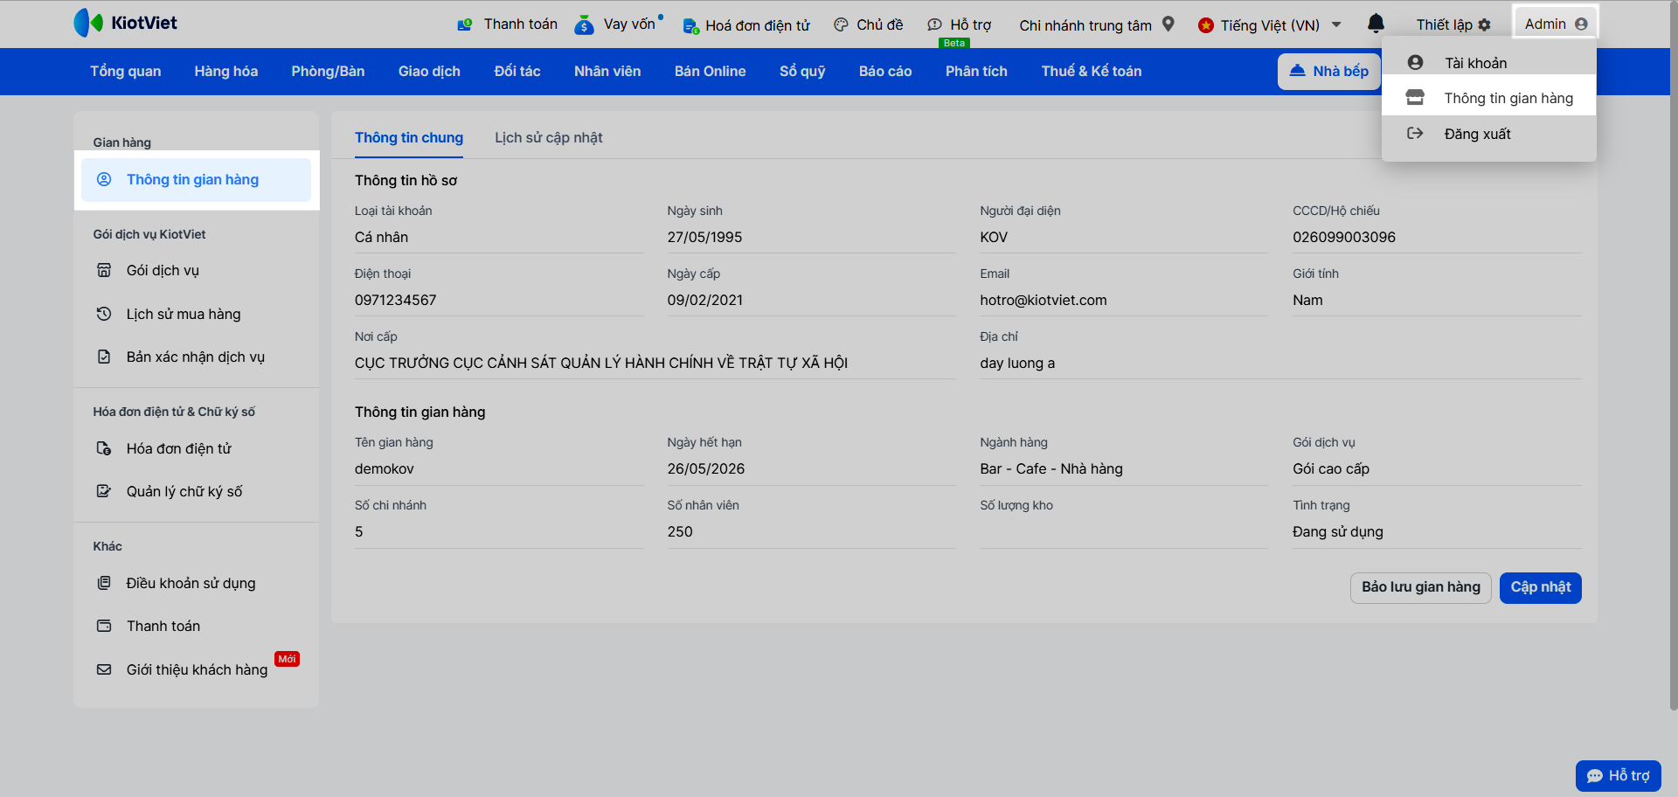Click the sidebar Thông tin gian hàng user icon

pos(104,179)
